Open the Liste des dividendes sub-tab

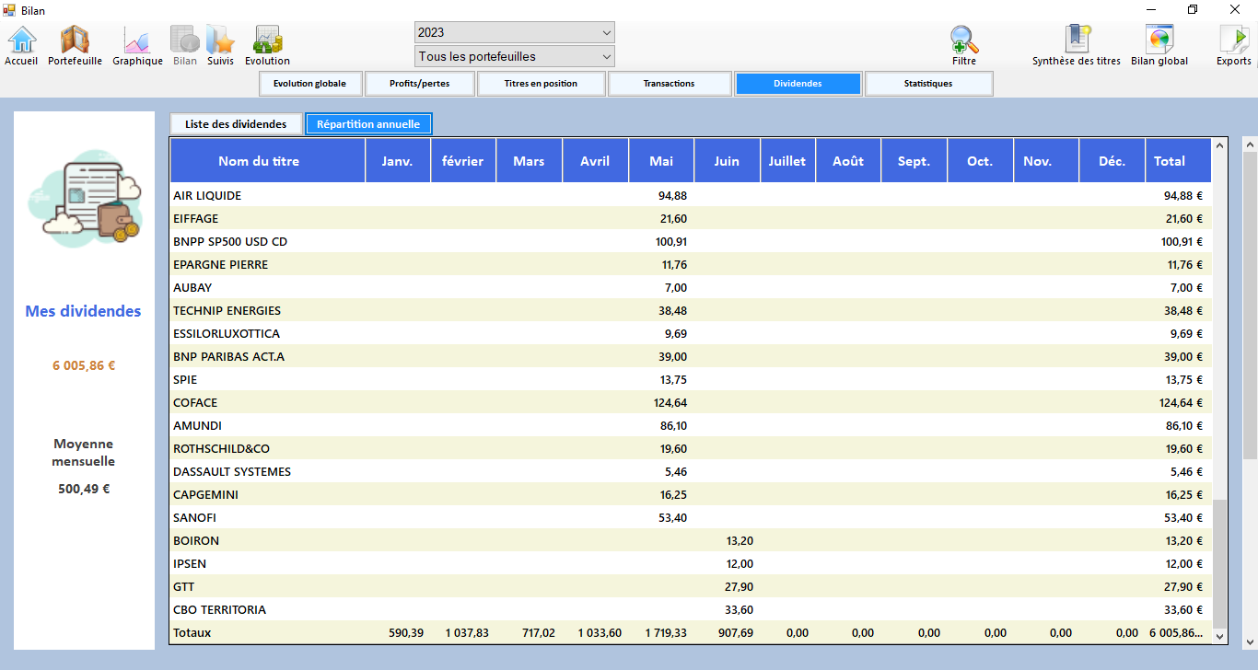(x=236, y=124)
